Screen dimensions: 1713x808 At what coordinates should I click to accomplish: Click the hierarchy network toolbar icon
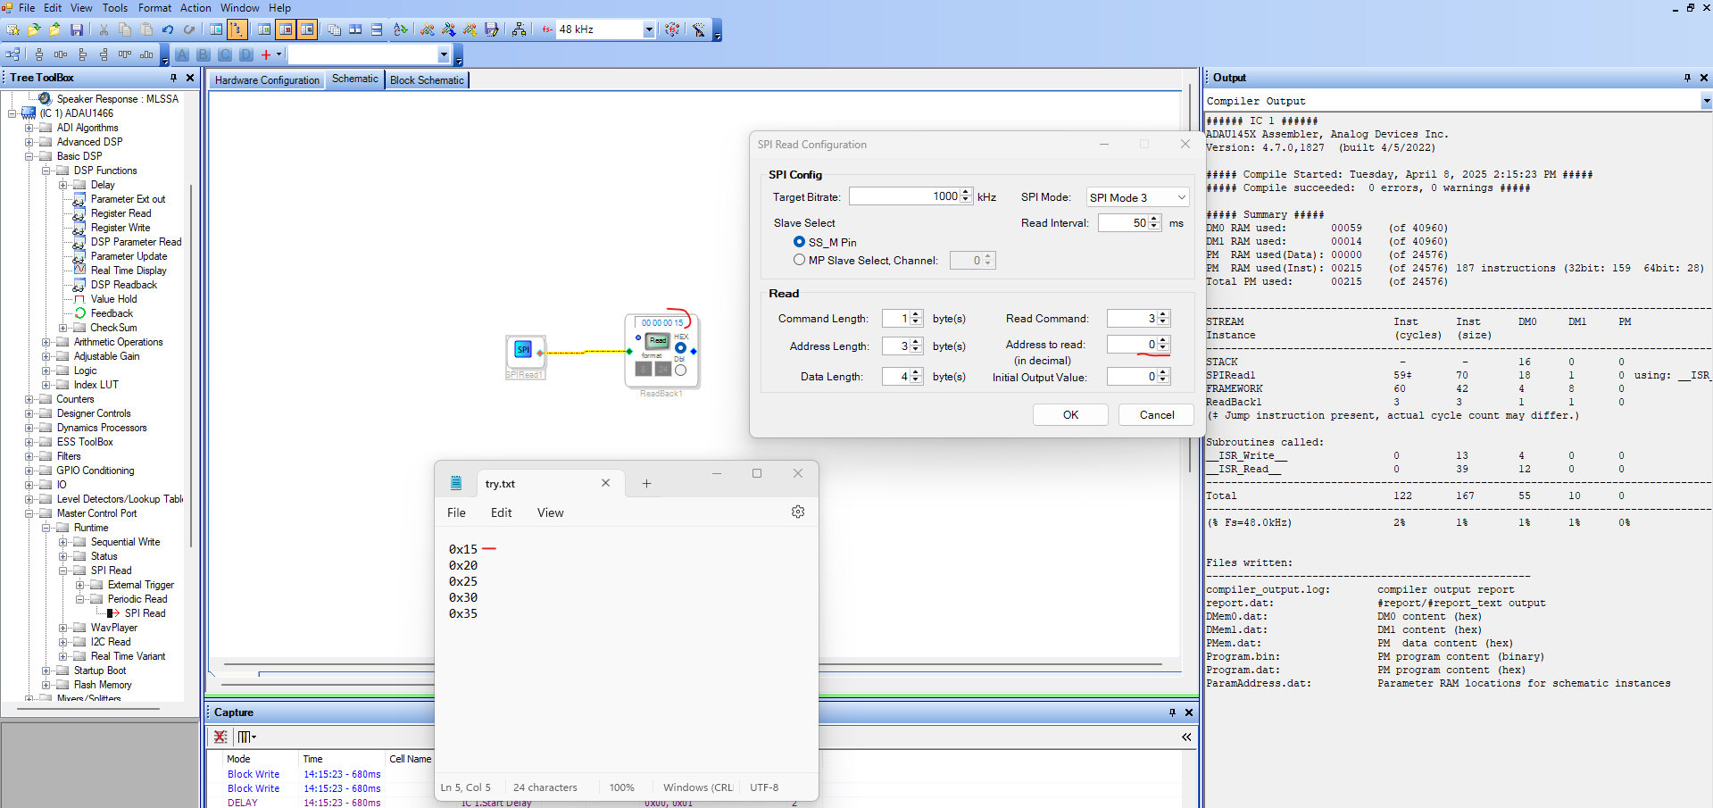tap(519, 29)
